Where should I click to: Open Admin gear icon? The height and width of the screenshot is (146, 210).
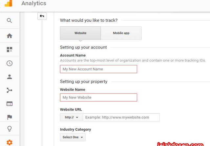pyautogui.click(x=10, y=142)
